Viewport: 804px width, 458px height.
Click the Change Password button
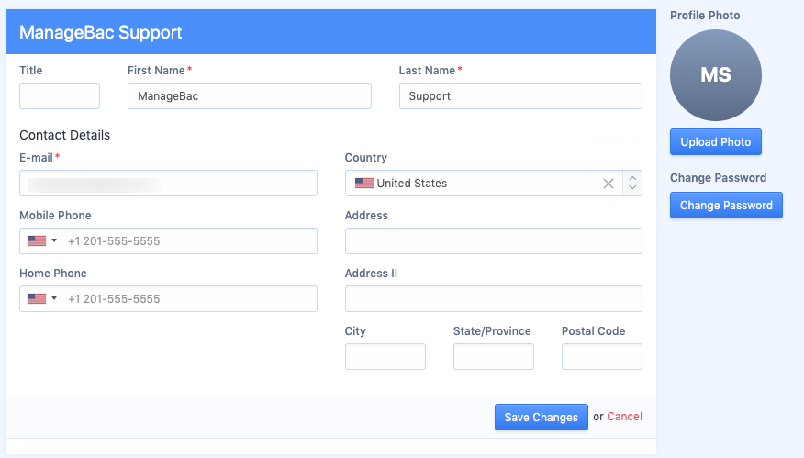coord(726,206)
